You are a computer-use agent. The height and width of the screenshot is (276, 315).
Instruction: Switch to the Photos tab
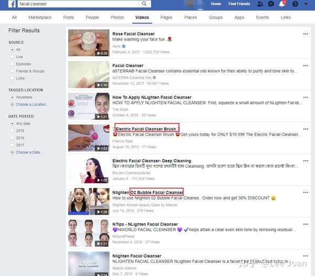[117, 17]
